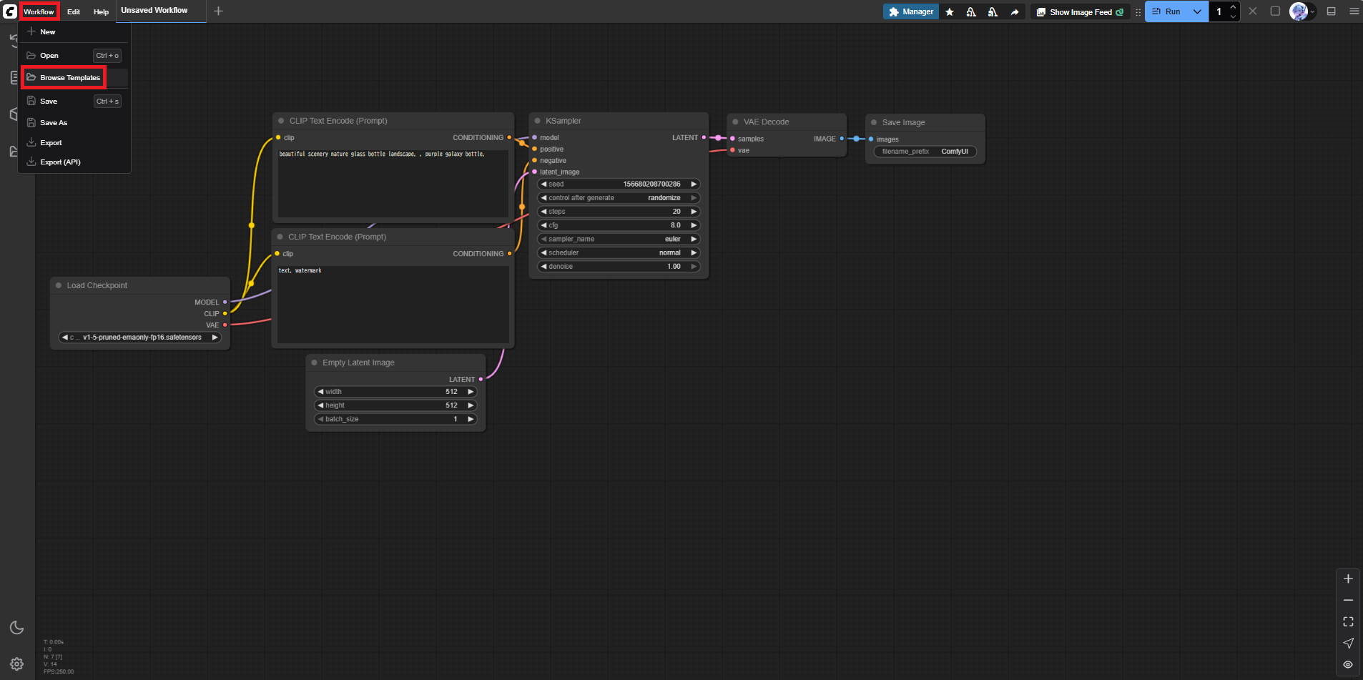Click the negative prompt text box
The image size is (1363, 680).
point(393,304)
